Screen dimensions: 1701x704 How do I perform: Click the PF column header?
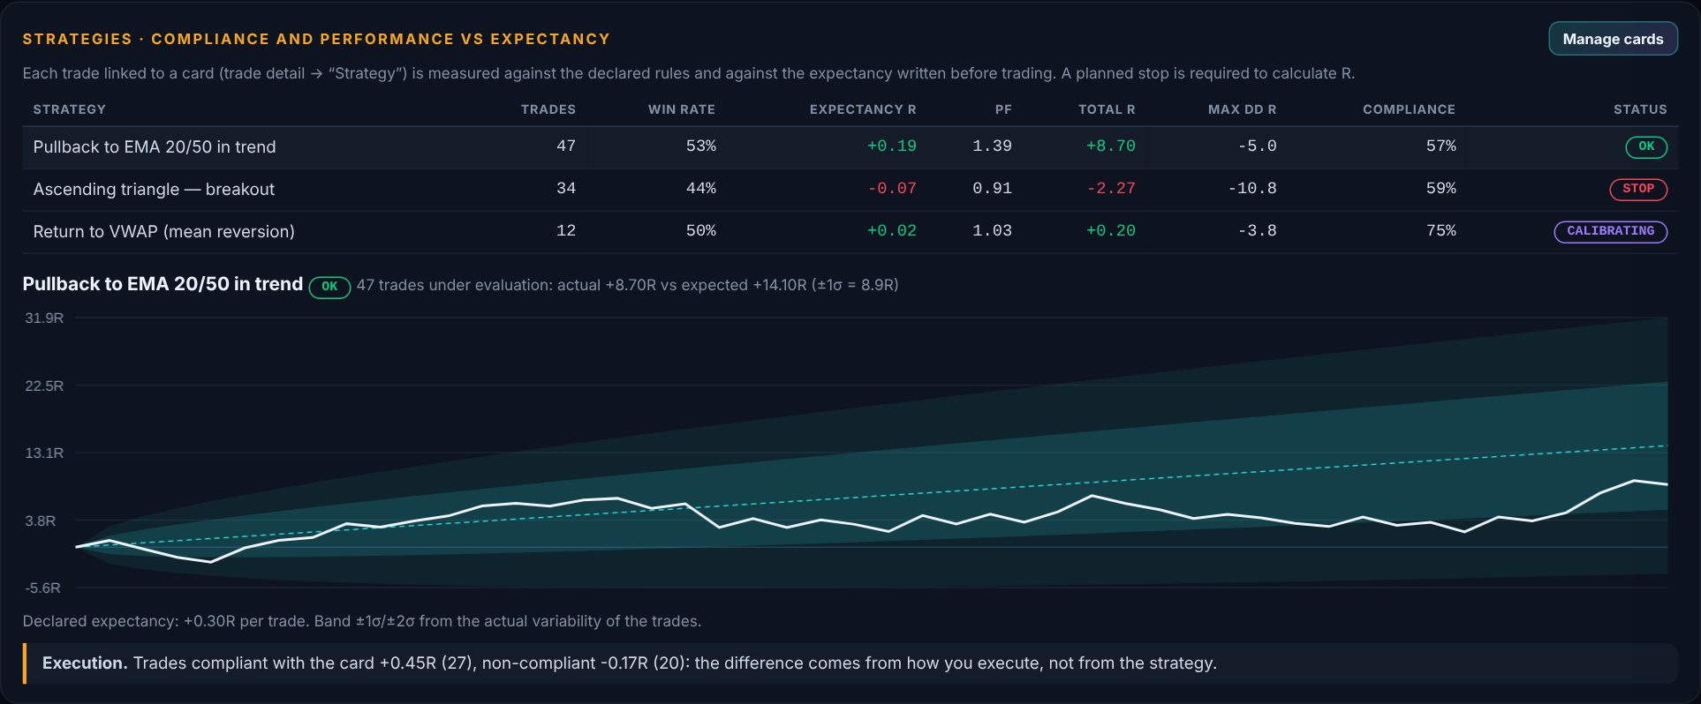pos(1003,109)
